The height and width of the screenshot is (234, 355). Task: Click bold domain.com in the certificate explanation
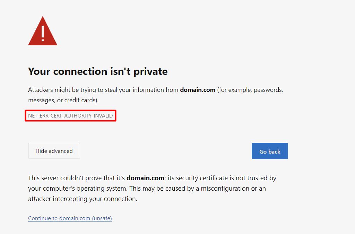pyautogui.click(x=146, y=178)
